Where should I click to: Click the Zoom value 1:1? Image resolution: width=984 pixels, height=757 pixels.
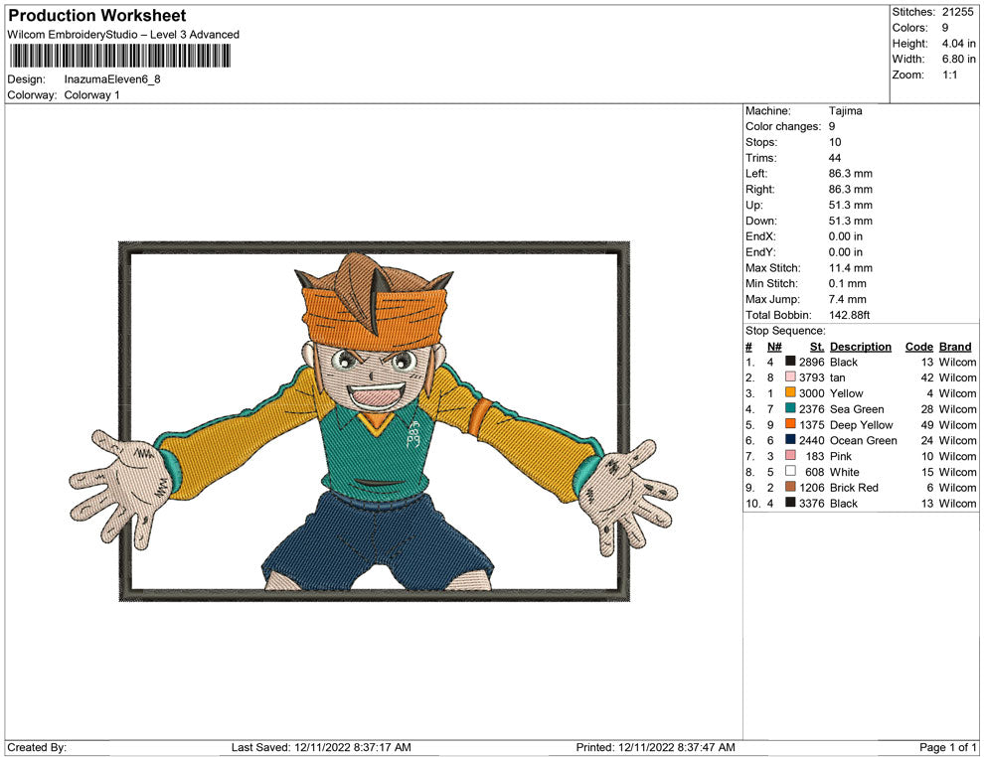949,75
